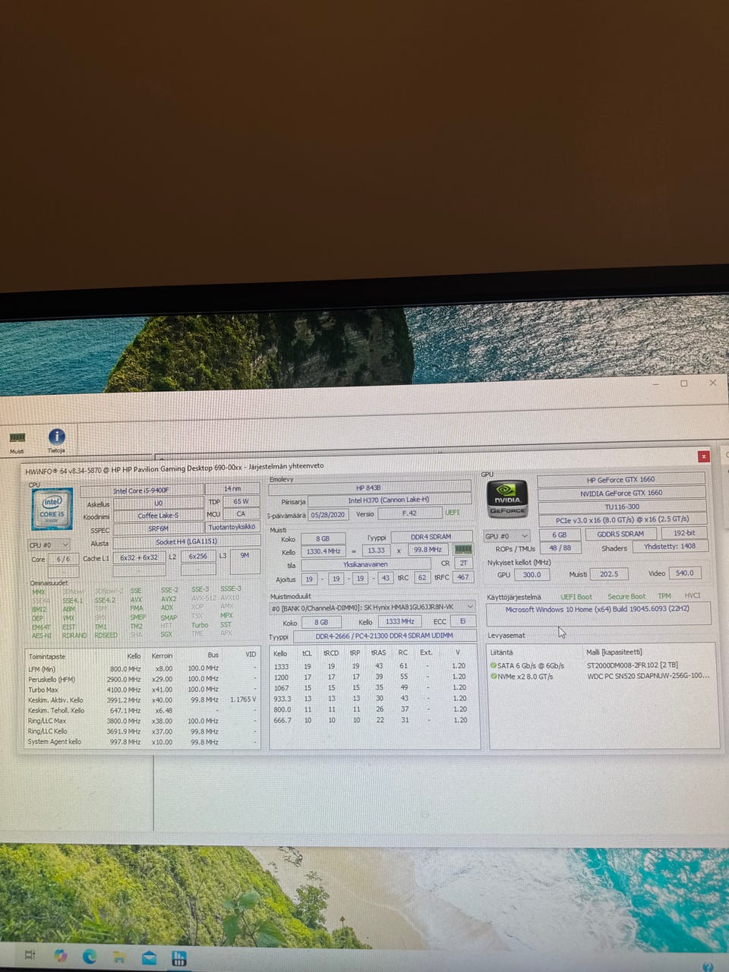Click the TPM label
Image resolution: width=729 pixels, height=972 pixels.
pos(664,596)
